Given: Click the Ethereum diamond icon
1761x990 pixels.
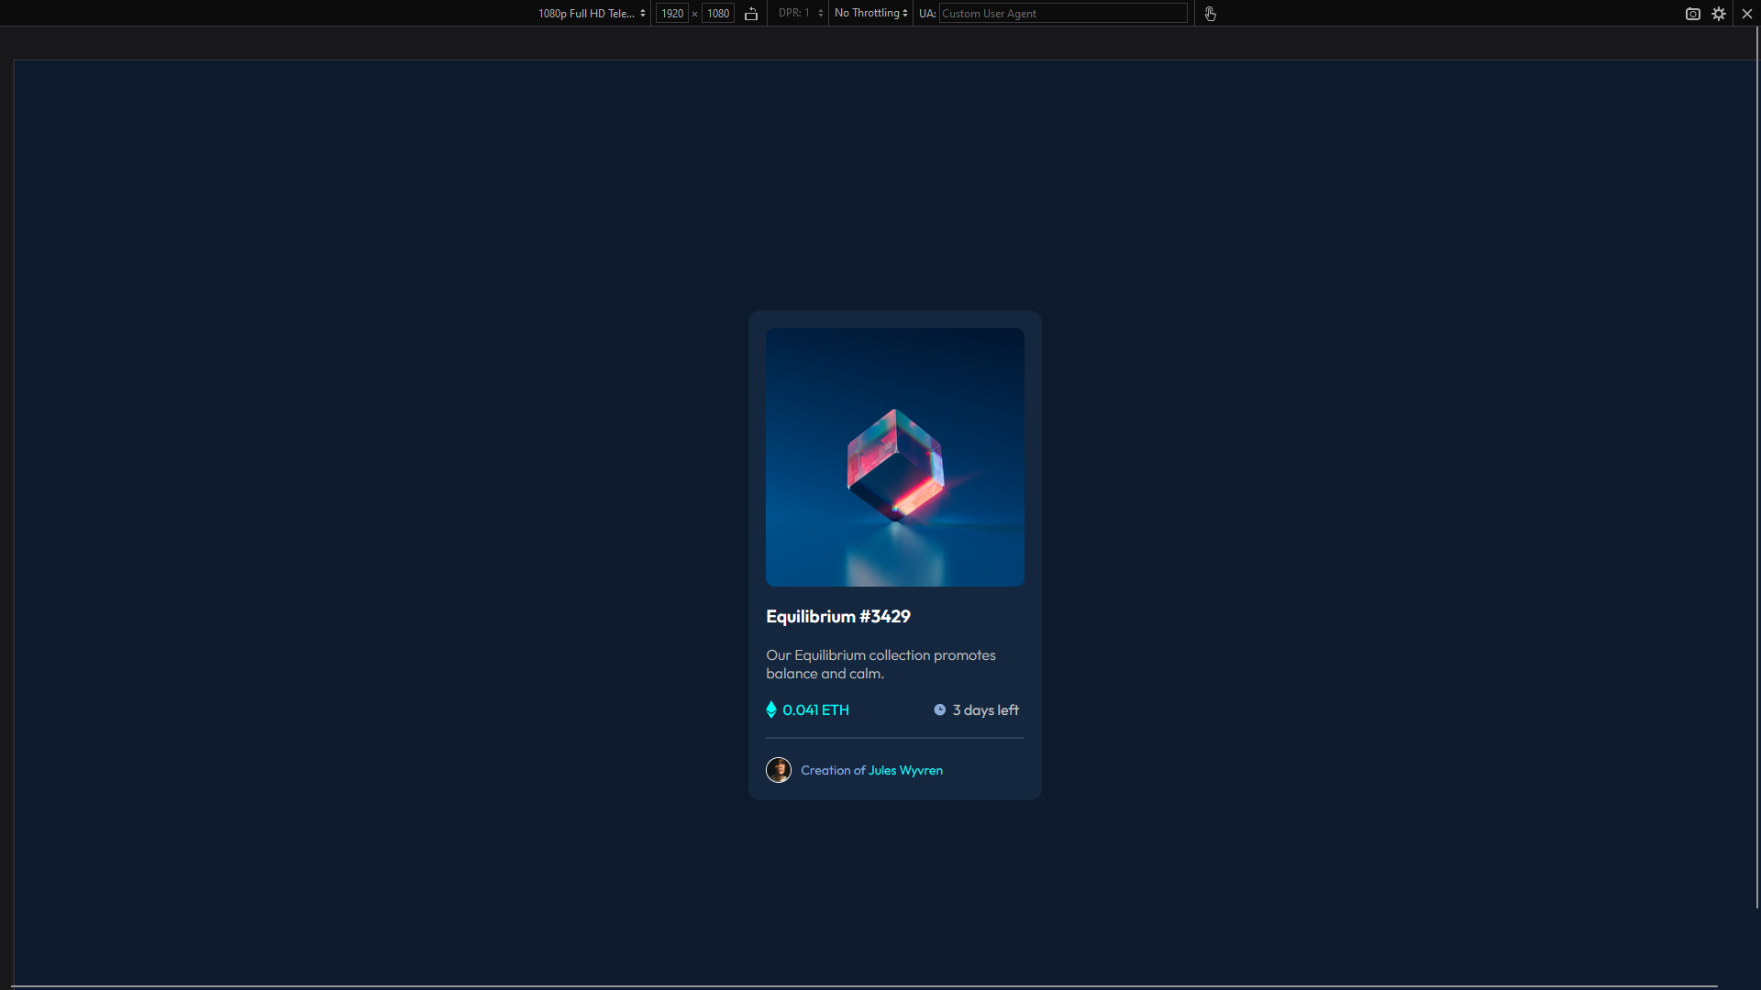Looking at the screenshot, I should coord(771,710).
